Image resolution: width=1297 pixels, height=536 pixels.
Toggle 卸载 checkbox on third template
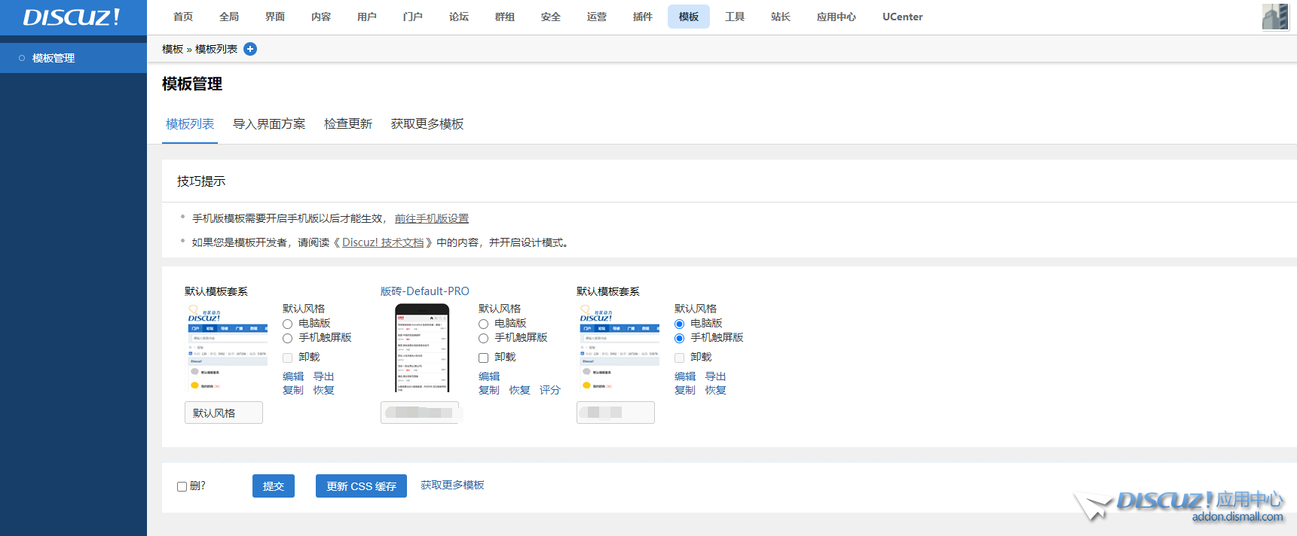[679, 358]
